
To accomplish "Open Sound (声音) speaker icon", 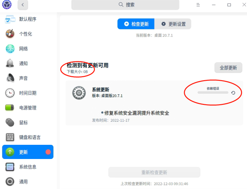I will point(10,78).
